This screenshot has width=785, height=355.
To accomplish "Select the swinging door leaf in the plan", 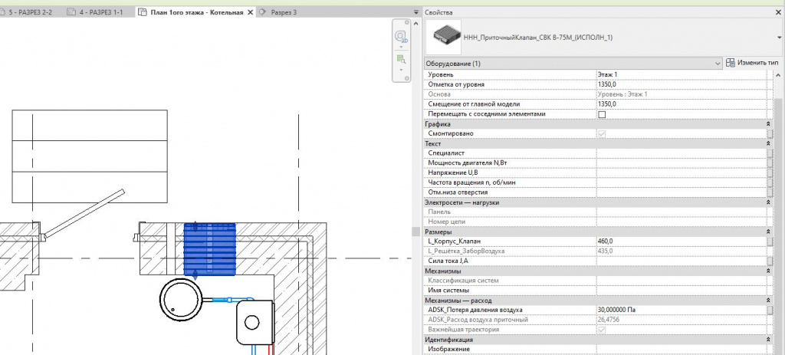I will click(x=84, y=212).
